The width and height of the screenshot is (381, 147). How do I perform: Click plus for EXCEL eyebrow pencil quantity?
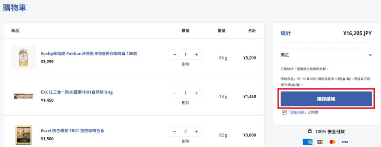[x=196, y=93]
